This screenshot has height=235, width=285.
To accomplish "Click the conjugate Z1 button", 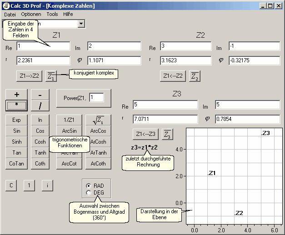I will (52, 75).
